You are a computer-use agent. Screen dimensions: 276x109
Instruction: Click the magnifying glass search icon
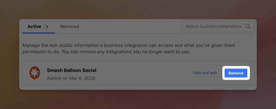248,26
